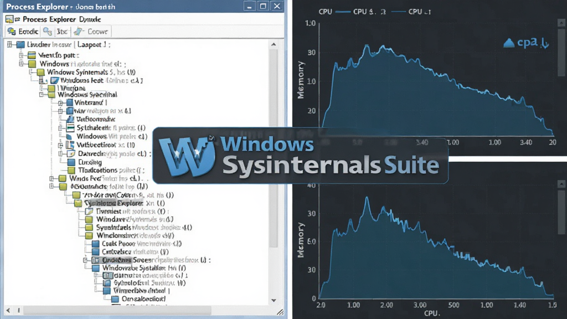The width and height of the screenshot is (567, 319).
Task: Click the yellow icon beside Tloalcetions
Action: pyautogui.click(x=71, y=171)
